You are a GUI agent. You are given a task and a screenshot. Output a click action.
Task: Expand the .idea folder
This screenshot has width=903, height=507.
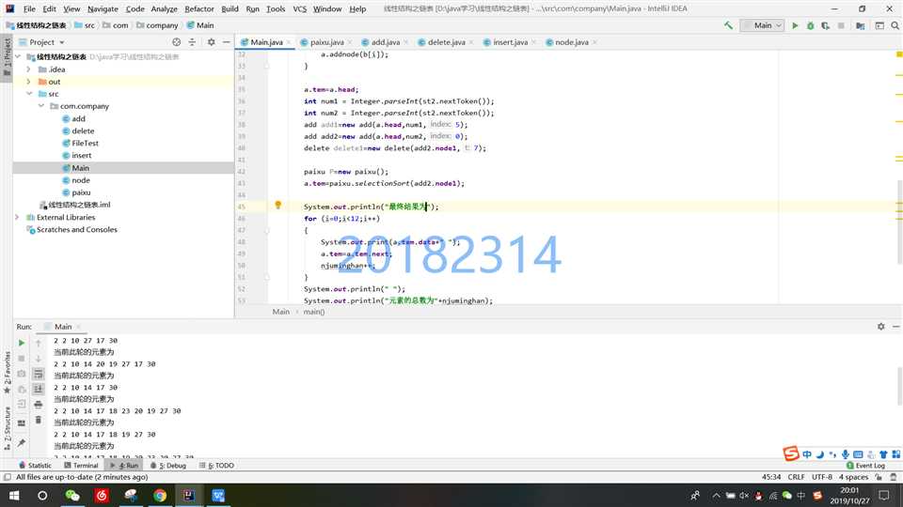pos(28,69)
